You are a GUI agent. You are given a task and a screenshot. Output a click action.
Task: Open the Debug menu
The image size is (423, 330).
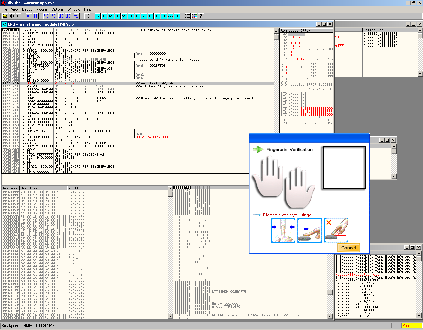[27, 9]
